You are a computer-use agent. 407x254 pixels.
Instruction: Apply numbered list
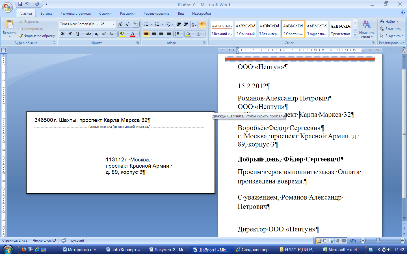(157, 24)
